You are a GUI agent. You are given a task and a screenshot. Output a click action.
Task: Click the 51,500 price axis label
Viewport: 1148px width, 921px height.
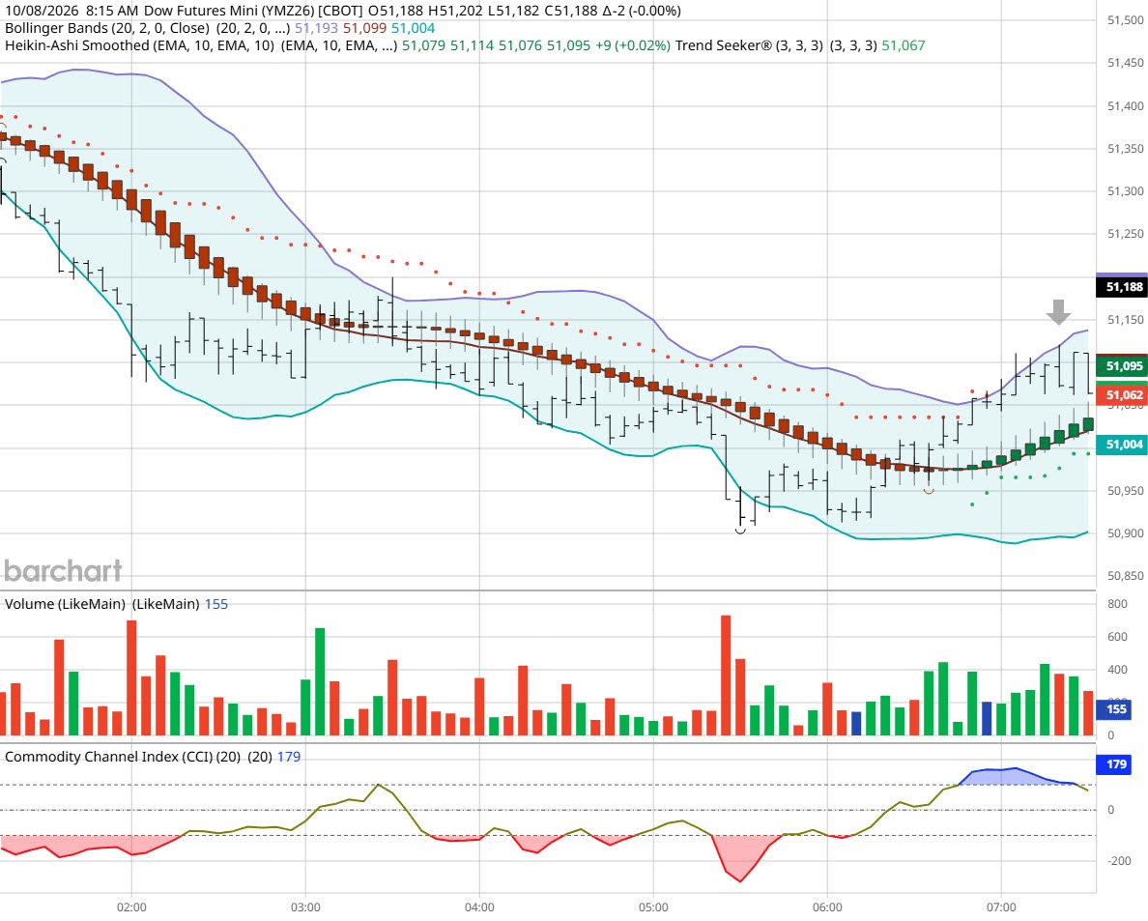point(1126,20)
